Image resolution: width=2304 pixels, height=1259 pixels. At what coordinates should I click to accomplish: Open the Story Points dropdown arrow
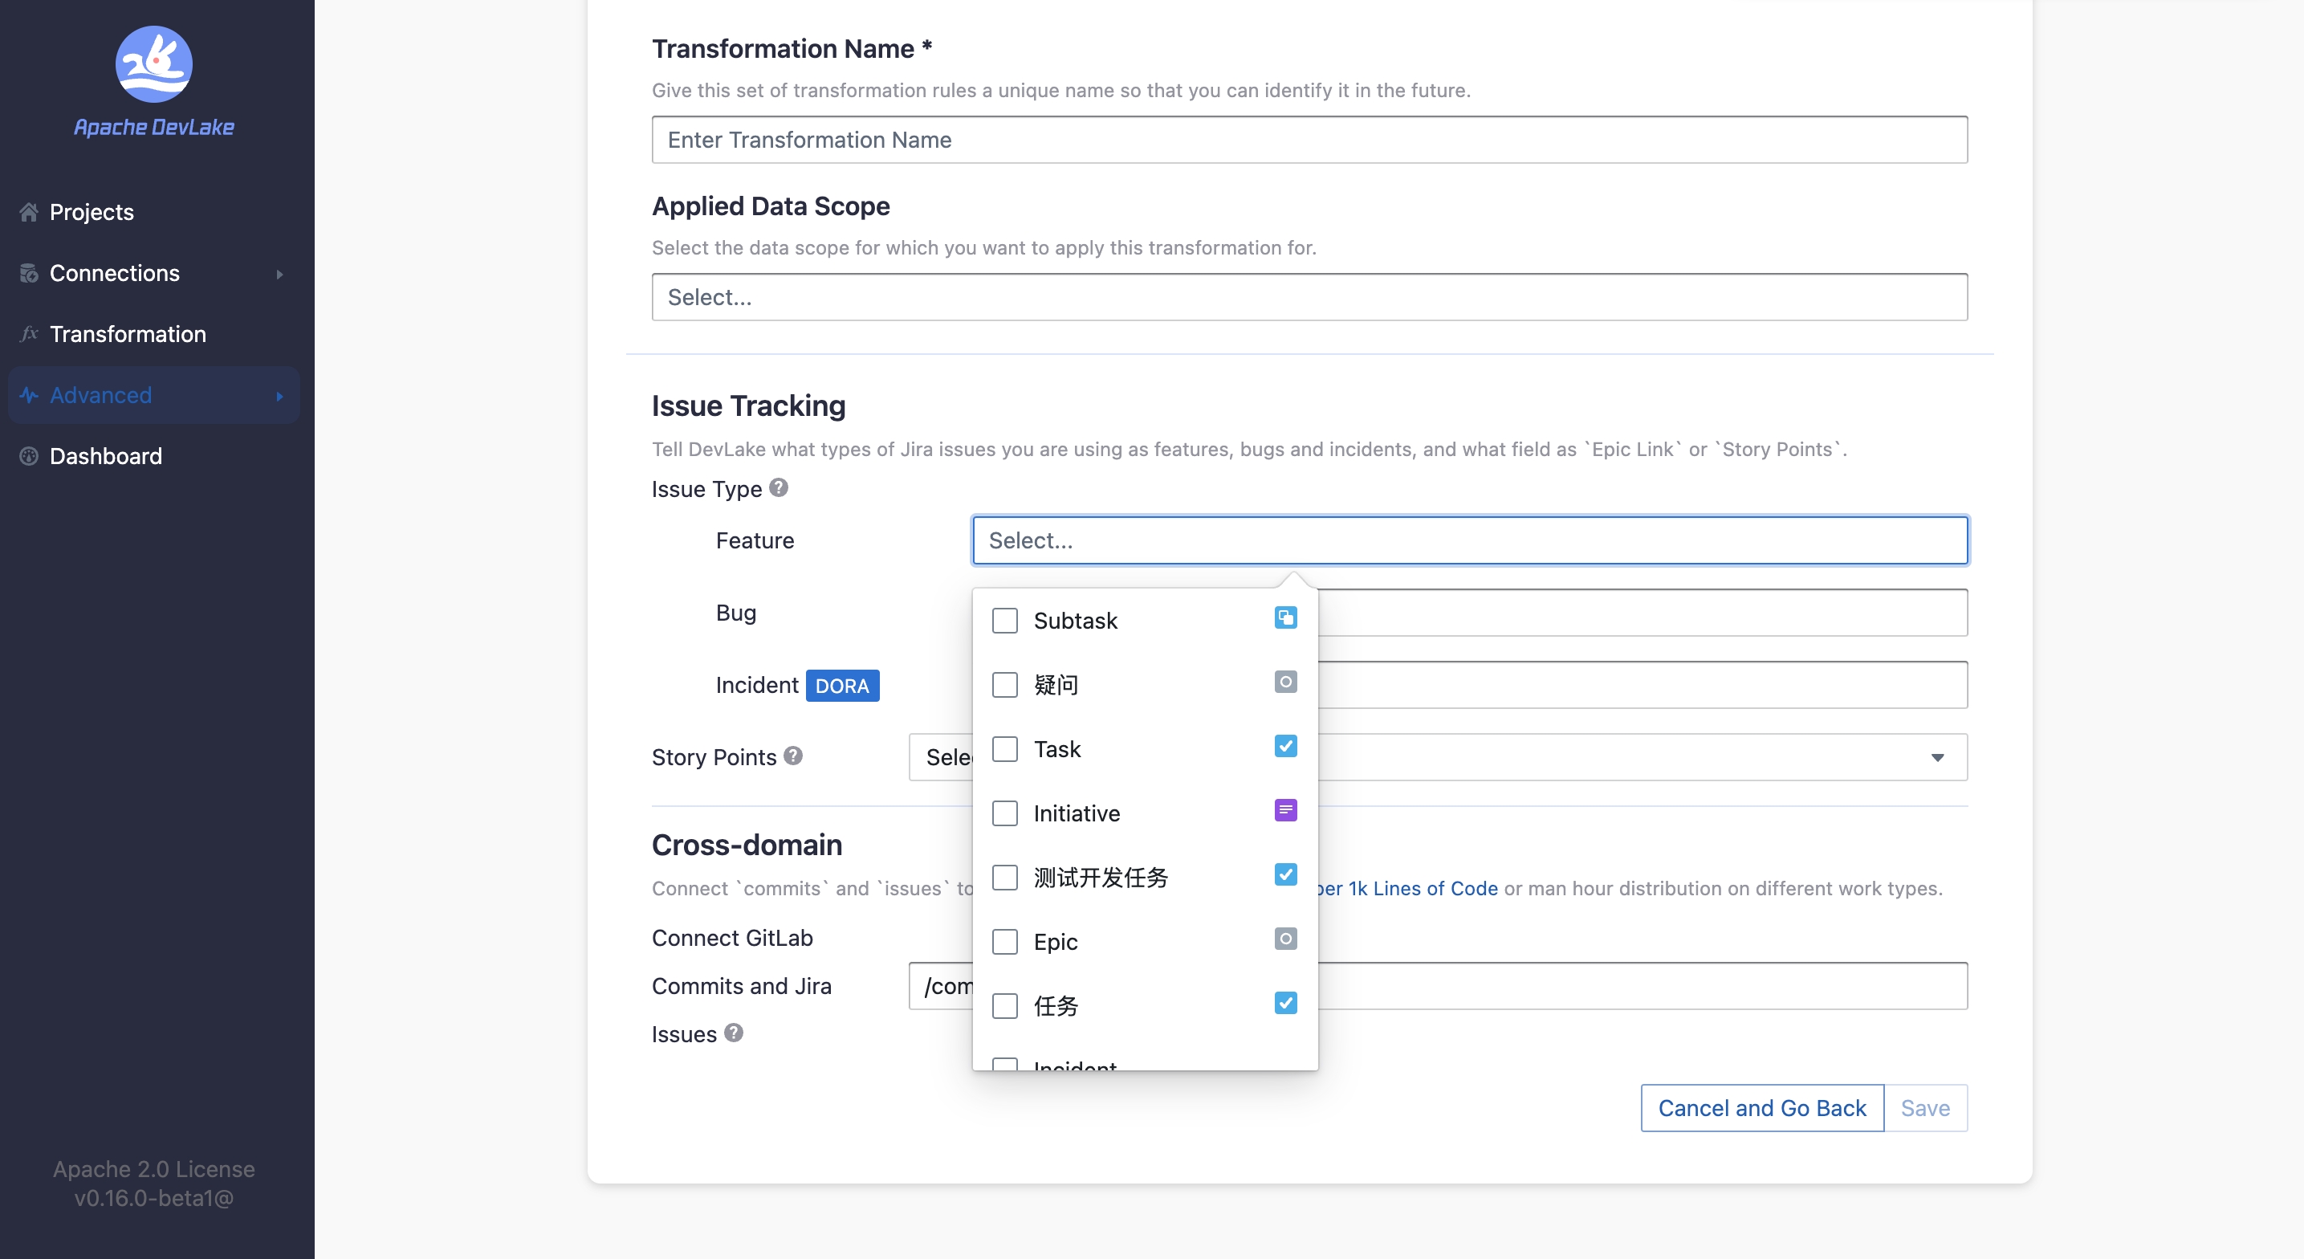tap(1937, 758)
